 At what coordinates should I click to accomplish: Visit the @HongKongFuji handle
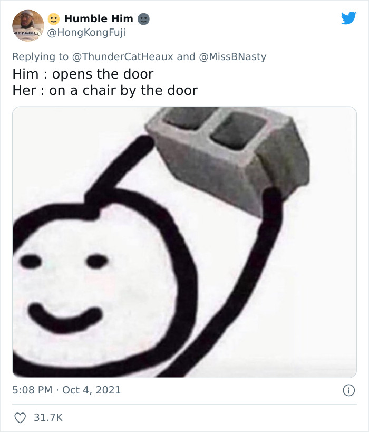pyautogui.click(x=86, y=33)
